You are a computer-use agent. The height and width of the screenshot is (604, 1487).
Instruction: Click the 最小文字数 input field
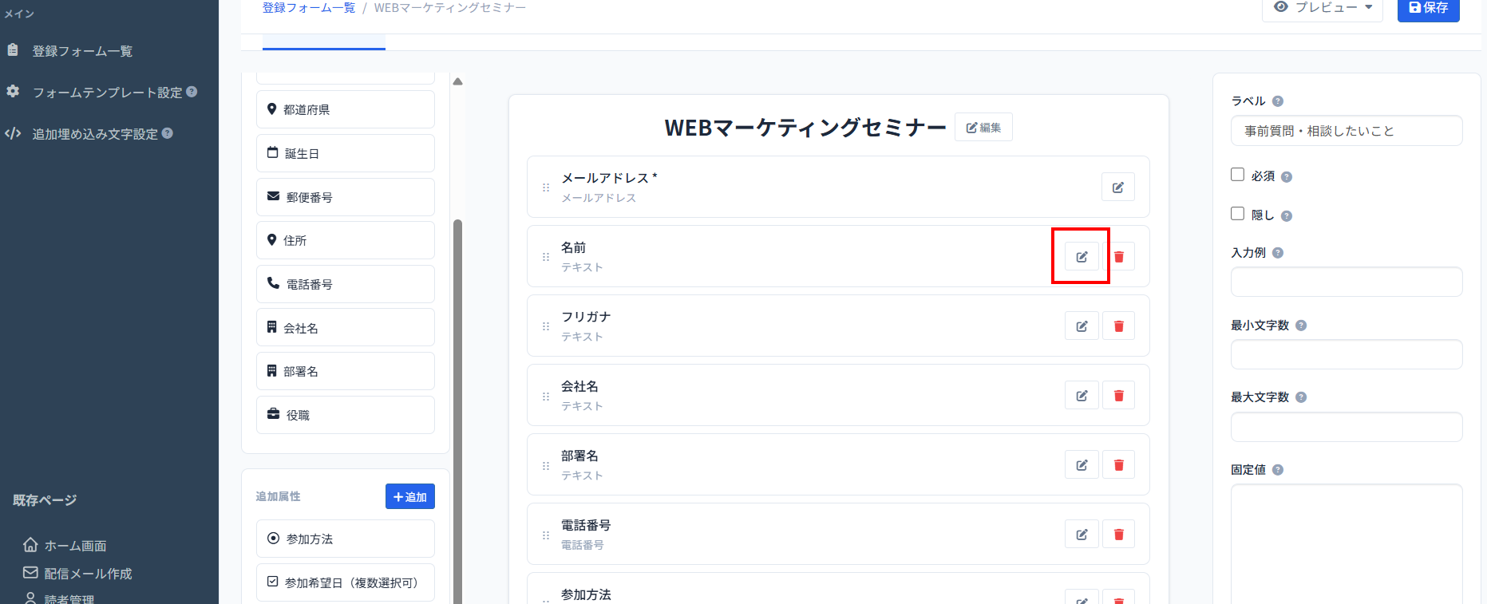pos(1346,354)
